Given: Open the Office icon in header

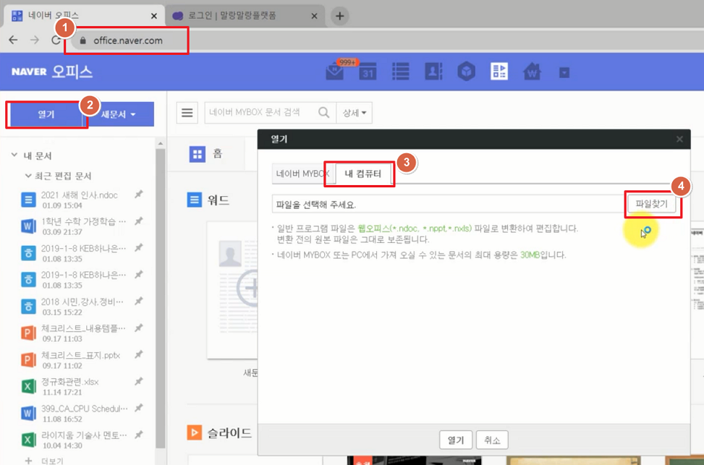Looking at the screenshot, I should pyautogui.click(x=499, y=72).
